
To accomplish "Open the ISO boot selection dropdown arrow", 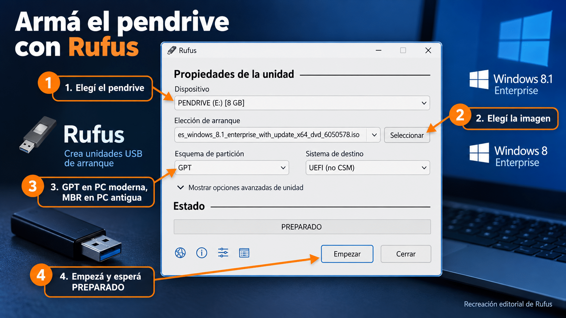I will click(374, 135).
